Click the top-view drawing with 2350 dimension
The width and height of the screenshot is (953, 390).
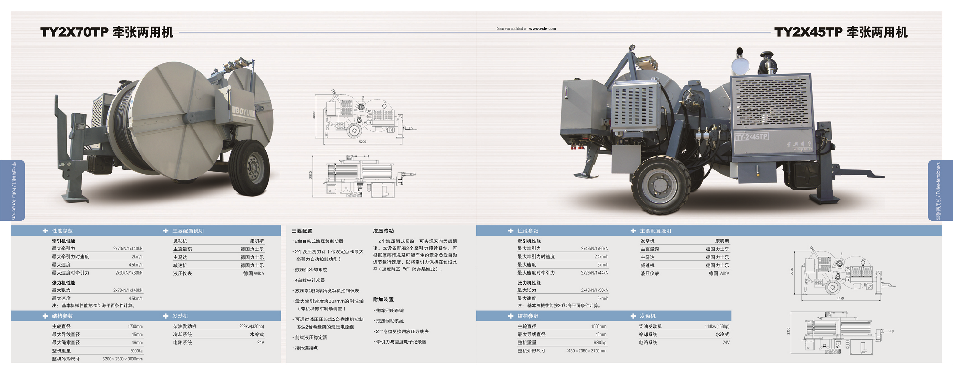[x=841, y=333]
